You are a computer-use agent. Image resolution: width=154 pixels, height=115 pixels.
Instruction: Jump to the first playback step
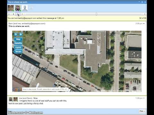(x=9, y=14)
